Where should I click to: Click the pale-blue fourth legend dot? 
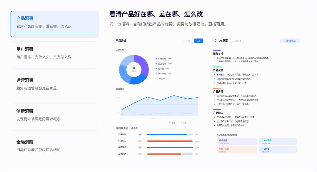pyautogui.click(x=156, y=74)
